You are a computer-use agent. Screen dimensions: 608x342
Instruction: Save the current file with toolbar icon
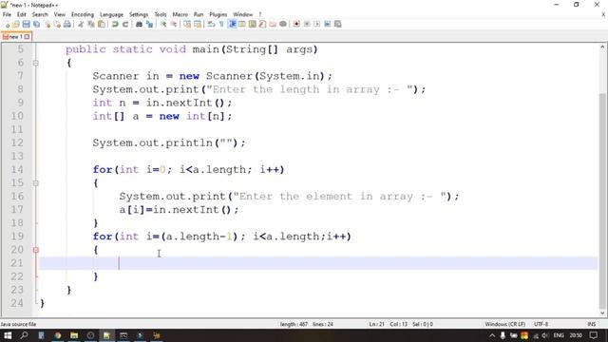pos(26,24)
